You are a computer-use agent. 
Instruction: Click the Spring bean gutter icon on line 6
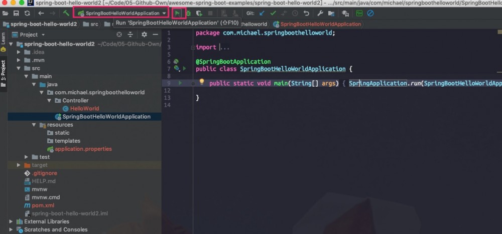(176, 61)
